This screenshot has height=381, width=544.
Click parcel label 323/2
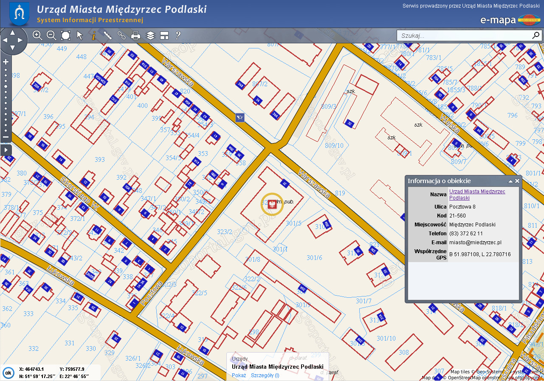[x=225, y=232]
